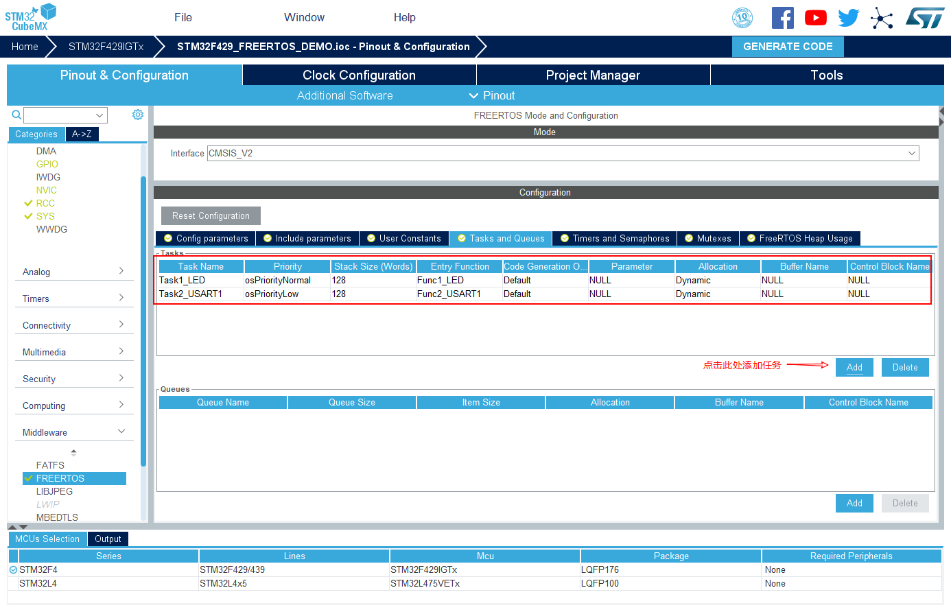Click the small up/down sort arrows above FATFS
The image size is (951, 612).
(x=73, y=453)
